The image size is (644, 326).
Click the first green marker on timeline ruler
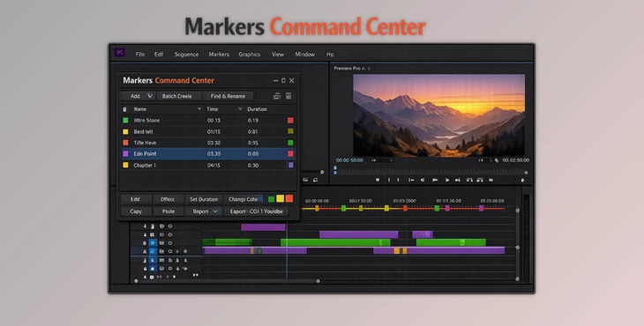pyautogui.click(x=343, y=209)
